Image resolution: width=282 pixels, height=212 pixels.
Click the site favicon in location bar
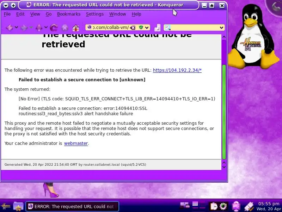pos(89,27)
